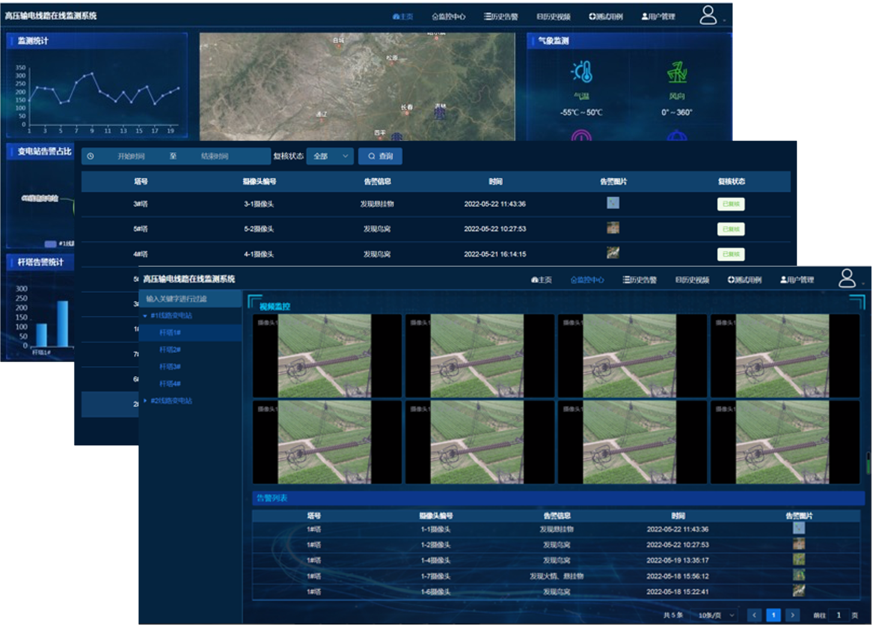Click 时间 column header in front alarm table

point(678,516)
